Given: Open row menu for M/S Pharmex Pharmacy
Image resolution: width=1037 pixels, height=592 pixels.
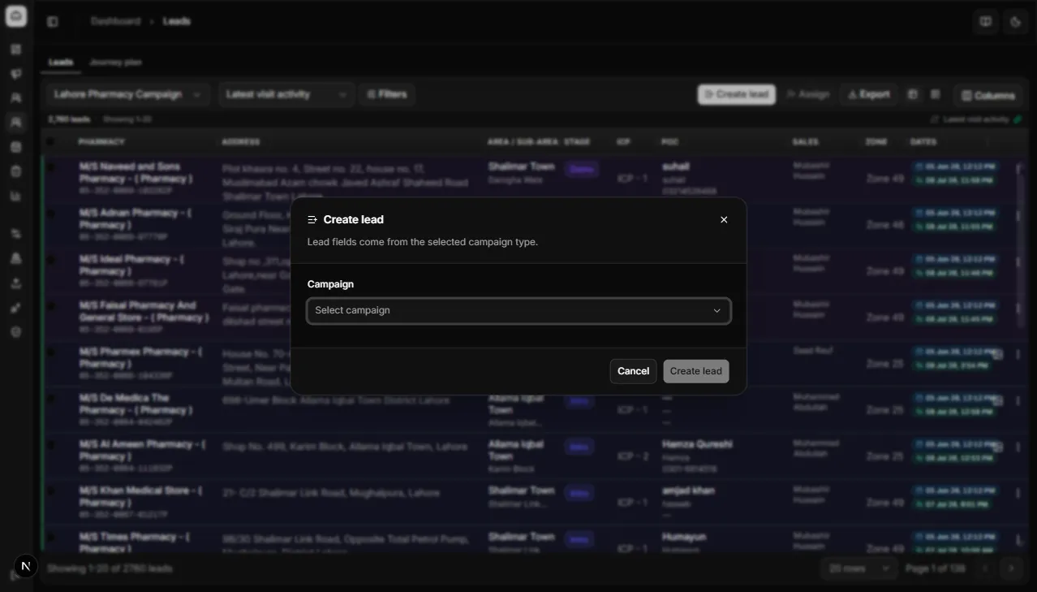Looking at the screenshot, I should tap(1018, 354).
